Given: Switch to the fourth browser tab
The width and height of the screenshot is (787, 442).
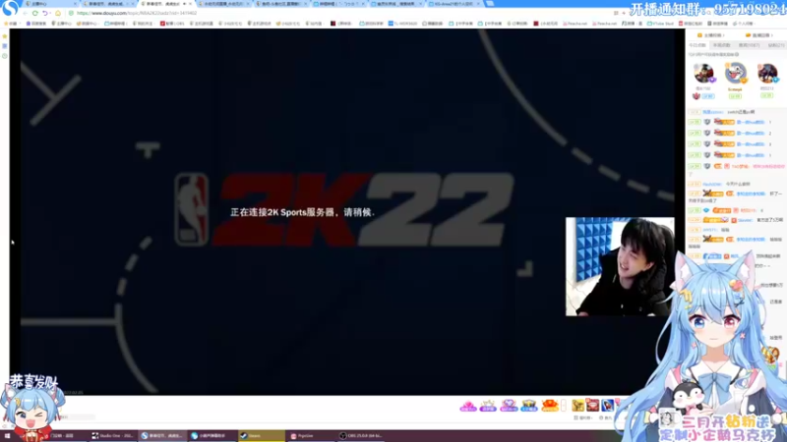Looking at the screenshot, I should [x=222, y=4].
